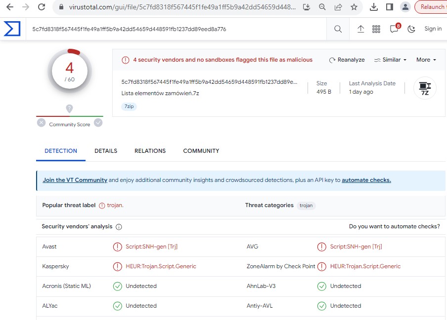447x320 pixels.
Task: Click the community score upvote check icon
Action: click(x=98, y=123)
